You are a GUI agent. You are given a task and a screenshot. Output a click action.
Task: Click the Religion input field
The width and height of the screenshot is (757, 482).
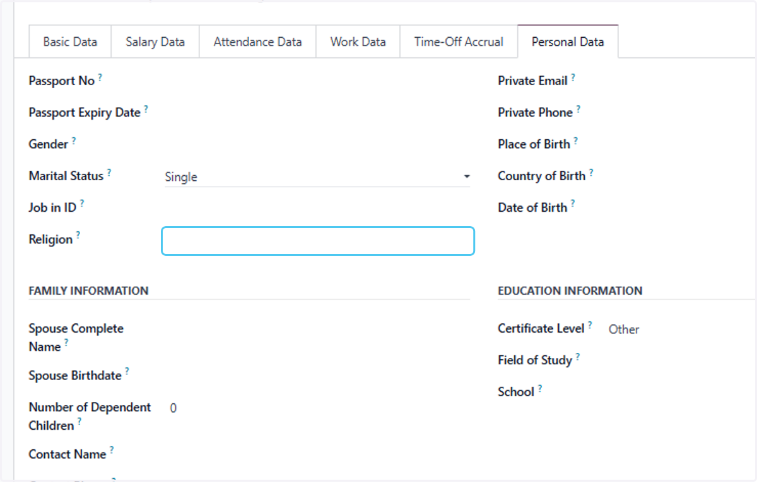click(x=318, y=241)
